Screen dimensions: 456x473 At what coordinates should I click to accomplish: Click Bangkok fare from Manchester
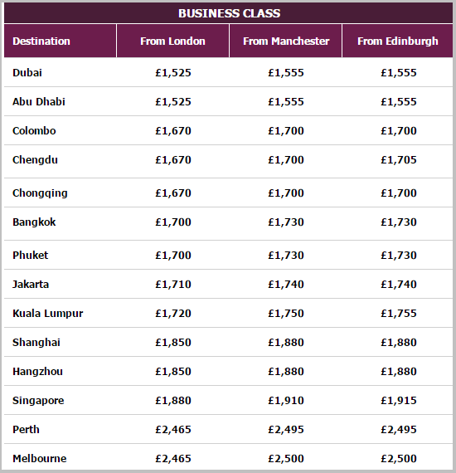pyautogui.click(x=286, y=222)
